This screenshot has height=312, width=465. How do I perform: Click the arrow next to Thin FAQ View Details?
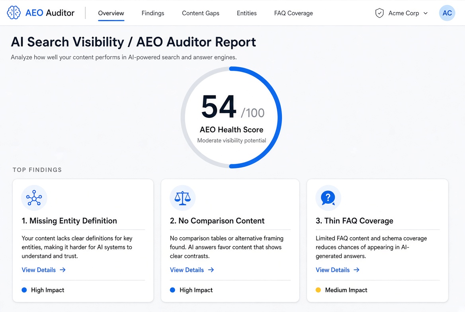tap(356, 270)
